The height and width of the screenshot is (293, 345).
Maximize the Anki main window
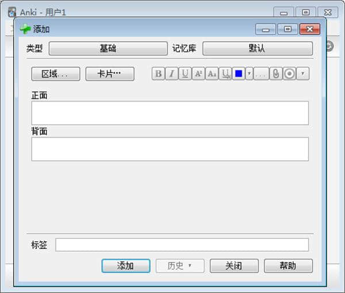click(306, 12)
